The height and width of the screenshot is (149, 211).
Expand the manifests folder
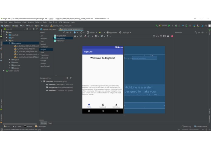pos(7,35)
